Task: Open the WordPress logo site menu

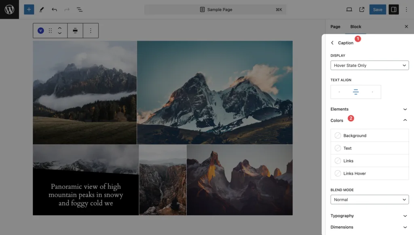Action: 10,10
